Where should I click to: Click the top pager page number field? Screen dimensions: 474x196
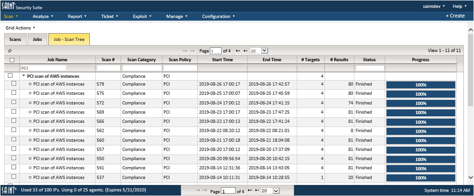(215, 51)
